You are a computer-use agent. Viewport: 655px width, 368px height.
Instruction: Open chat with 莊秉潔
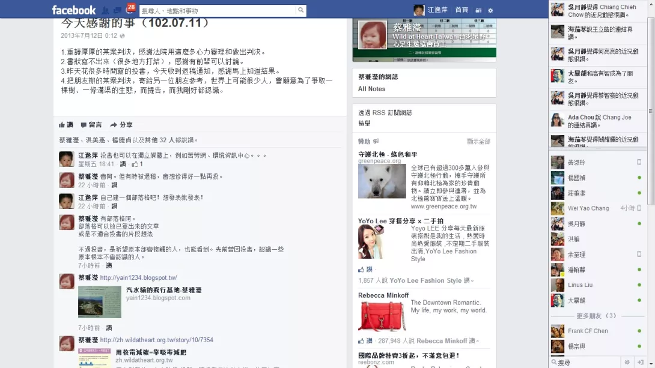(x=598, y=193)
